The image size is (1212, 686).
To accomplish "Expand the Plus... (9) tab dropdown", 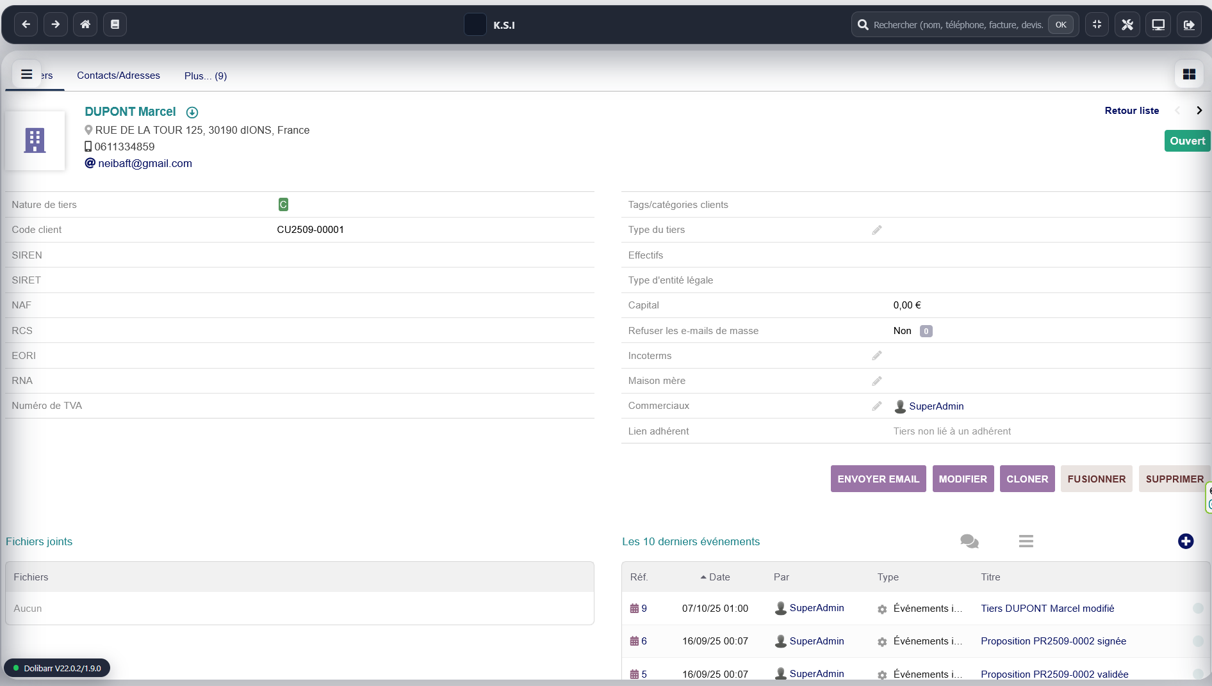I will tap(205, 76).
